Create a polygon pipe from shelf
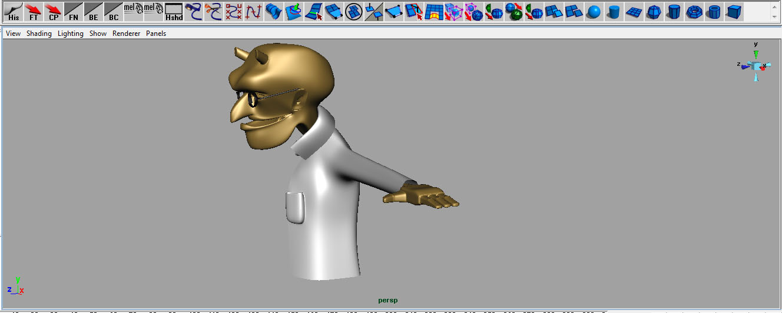This screenshot has width=782, height=313. (x=714, y=12)
